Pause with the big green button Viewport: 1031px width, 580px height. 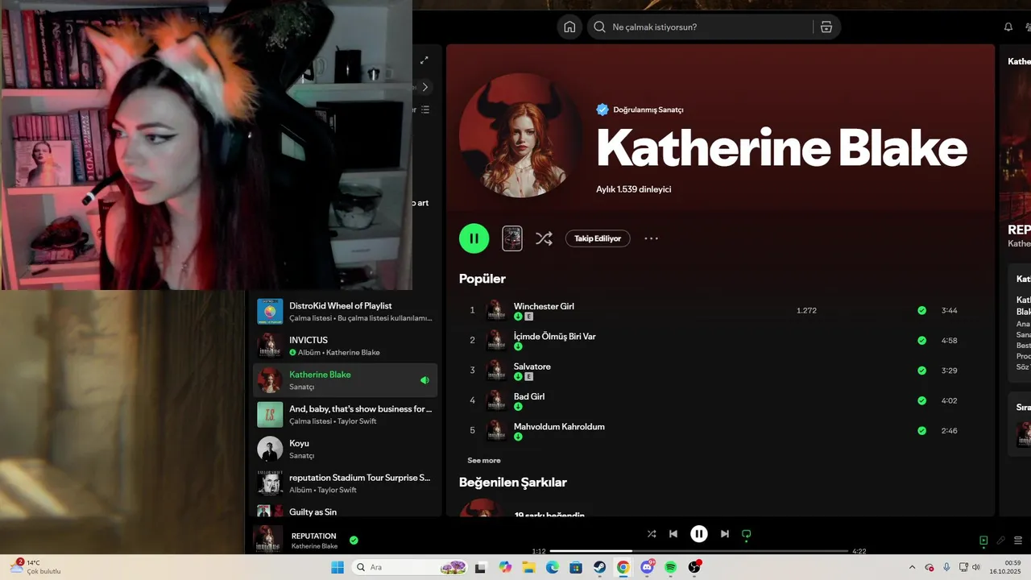pos(474,238)
